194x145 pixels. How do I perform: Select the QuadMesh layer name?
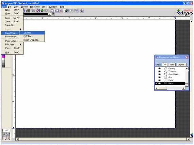click(x=173, y=74)
